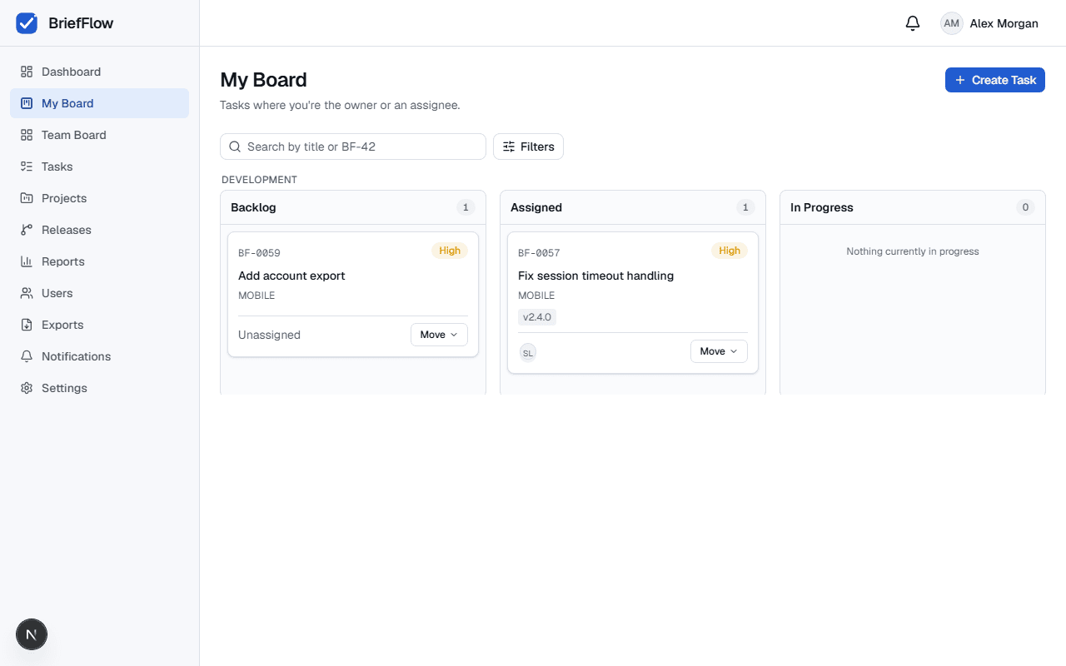Go to Dashboard in sidebar
Viewport: 1066px width, 666px height.
(x=99, y=72)
